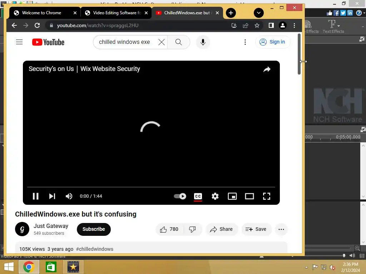This screenshot has height=274, width=366.
Task: Open VideoPad from taskbar
Action: coord(73,267)
